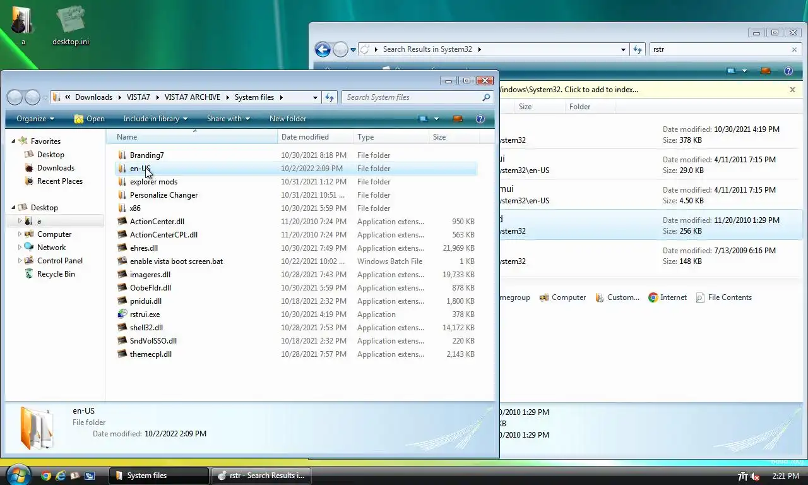Open address history dropdown in System files

click(315, 97)
